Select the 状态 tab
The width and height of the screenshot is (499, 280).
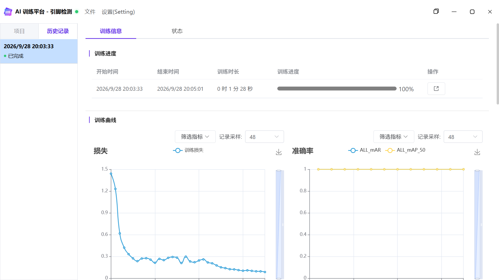click(x=177, y=31)
